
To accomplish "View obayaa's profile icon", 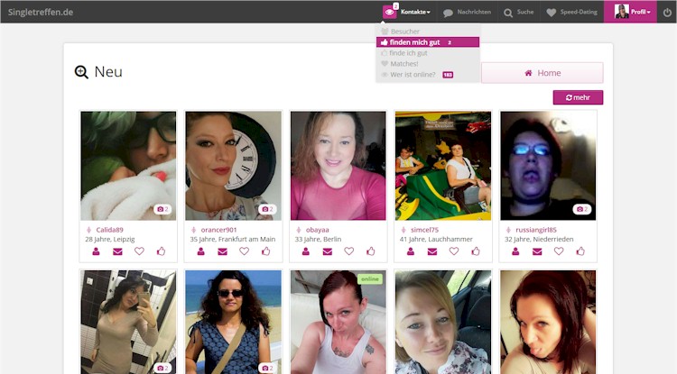I will click(306, 251).
